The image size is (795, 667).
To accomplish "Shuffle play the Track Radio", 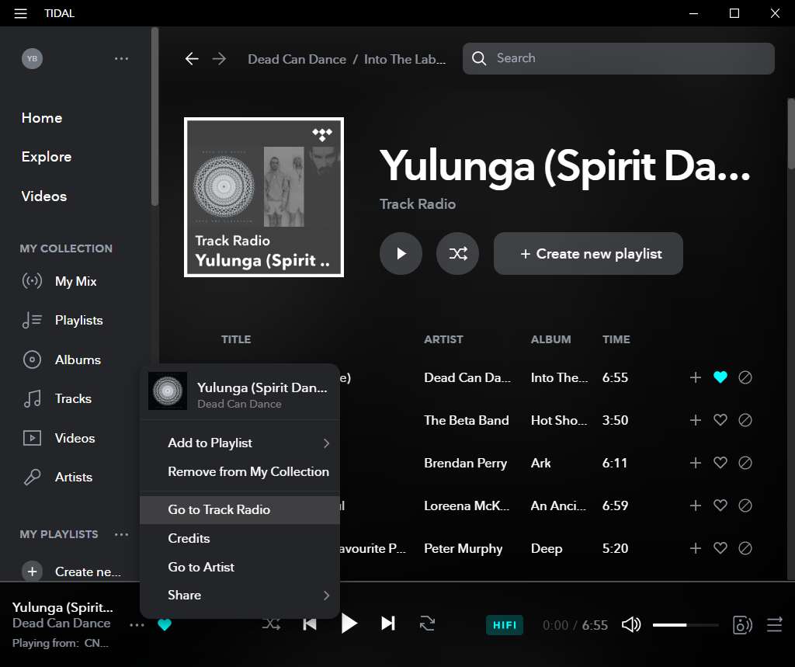I will (x=457, y=253).
